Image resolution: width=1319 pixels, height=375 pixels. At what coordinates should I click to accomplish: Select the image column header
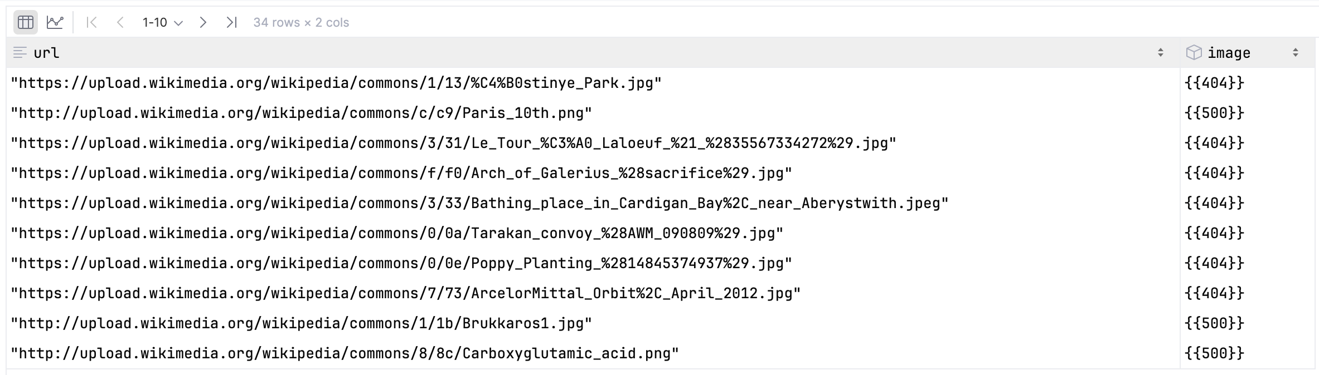pyautogui.click(x=1229, y=53)
